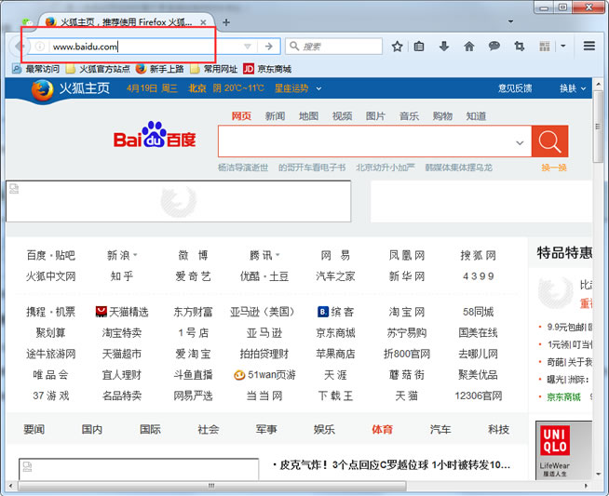This screenshot has height=496, width=609.
Task: Click the toolbar 搜索 search field
Action: point(334,47)
